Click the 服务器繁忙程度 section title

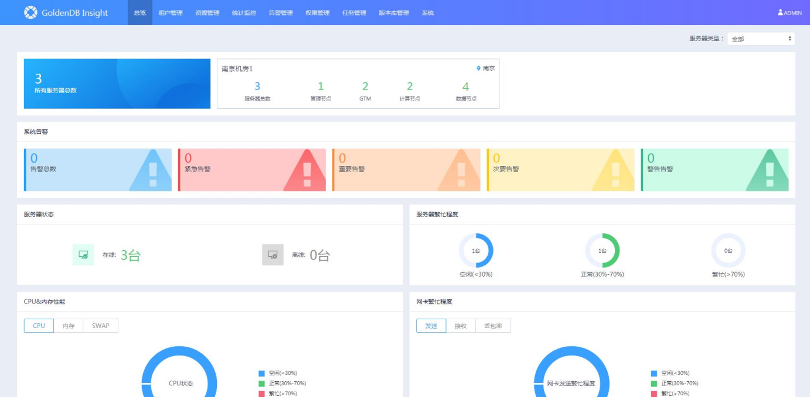pyautogui.click(x=437, y=215)
